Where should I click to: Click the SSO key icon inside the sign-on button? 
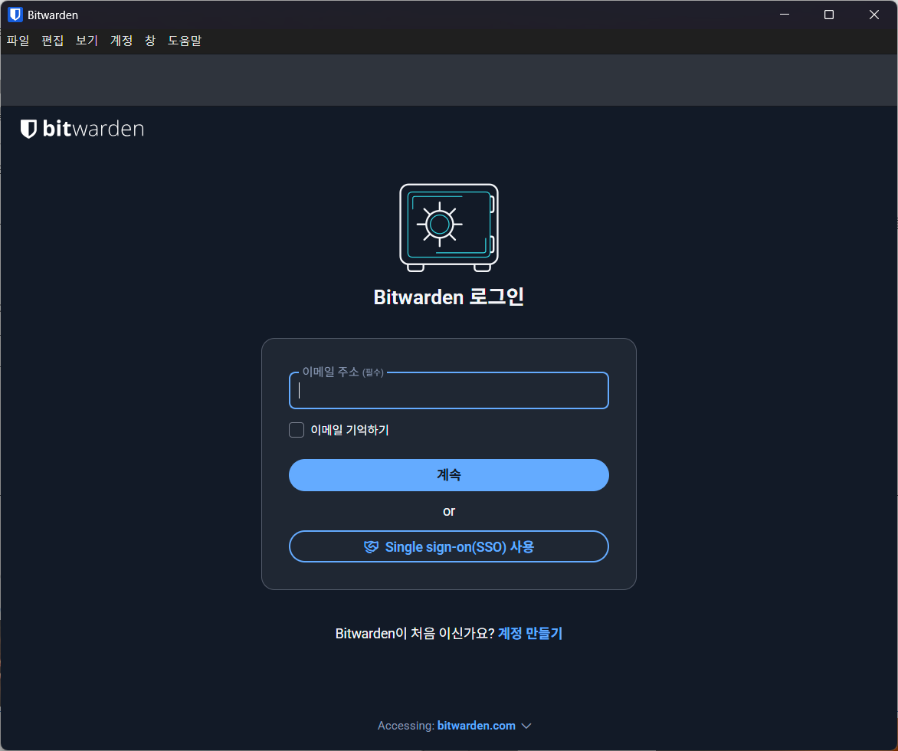click(x=371, y=546)
